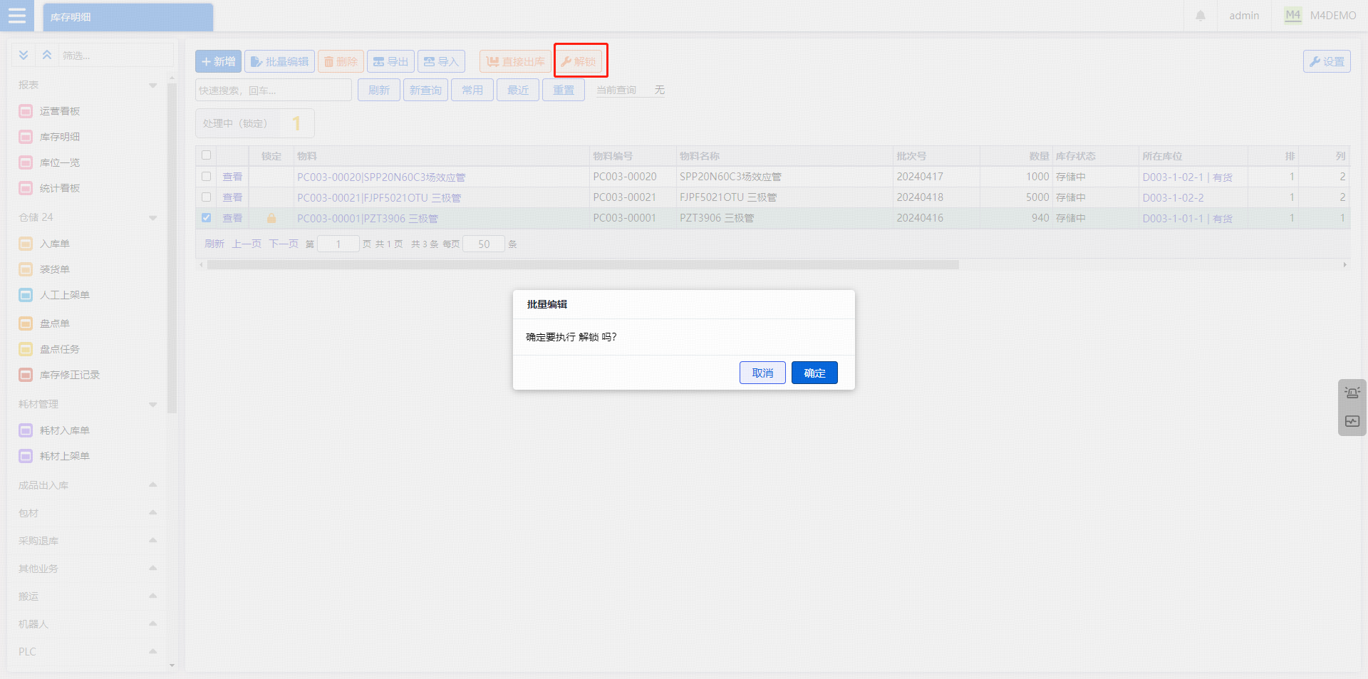Click the 重置 button
This screenshot has width=1368, height=679.
click(564, 90)
